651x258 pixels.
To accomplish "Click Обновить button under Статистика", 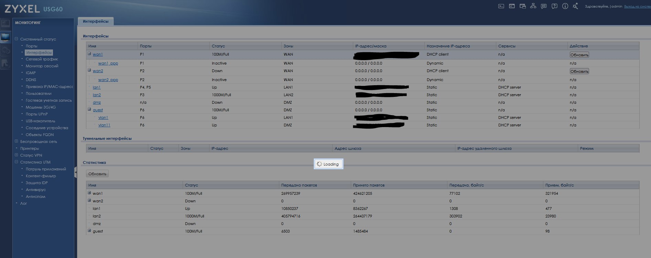I will point(97,174).
